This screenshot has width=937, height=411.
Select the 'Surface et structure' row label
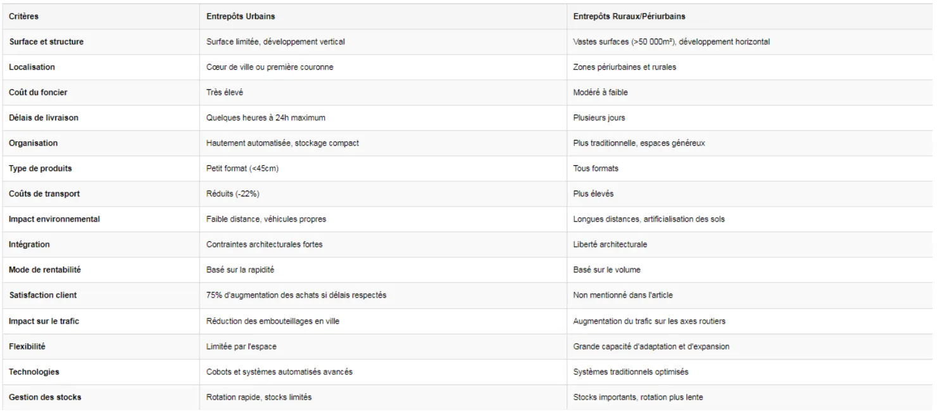point(46,42)
